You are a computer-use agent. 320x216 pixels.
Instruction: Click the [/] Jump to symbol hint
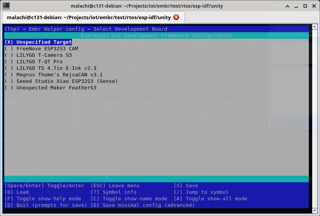(x=201, y=192)
